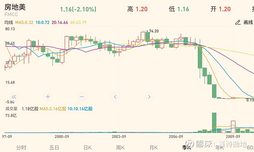
Task: Tap the 20:16.66 moving average value
Action: coord(60,22)
